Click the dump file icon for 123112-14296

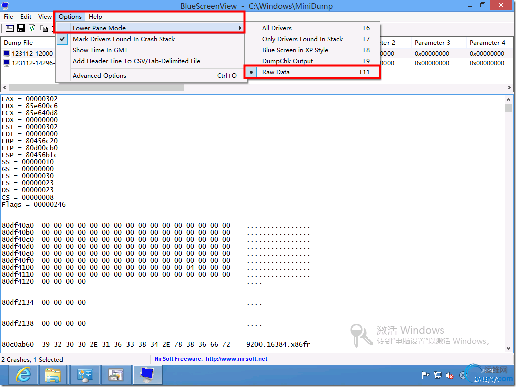pos(7,63)
